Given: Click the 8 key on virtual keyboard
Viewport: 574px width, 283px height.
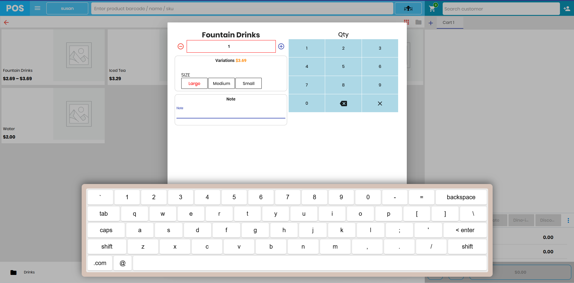Looking at the screenshot, I should pyautogui.click(x=314, y=197).
